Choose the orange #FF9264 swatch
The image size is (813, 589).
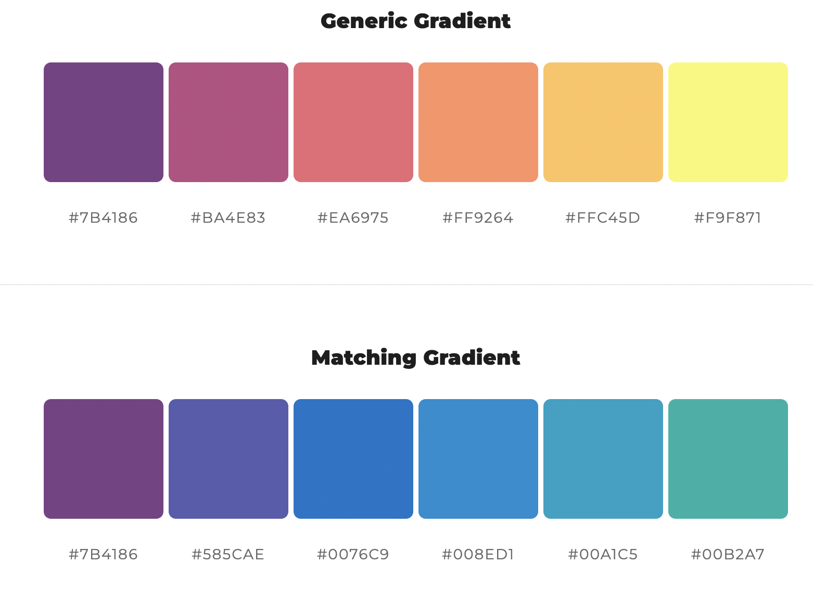(478, 122)
